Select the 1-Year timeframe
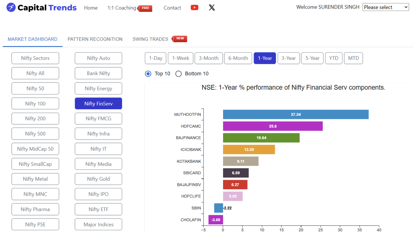 pos(265,58)
